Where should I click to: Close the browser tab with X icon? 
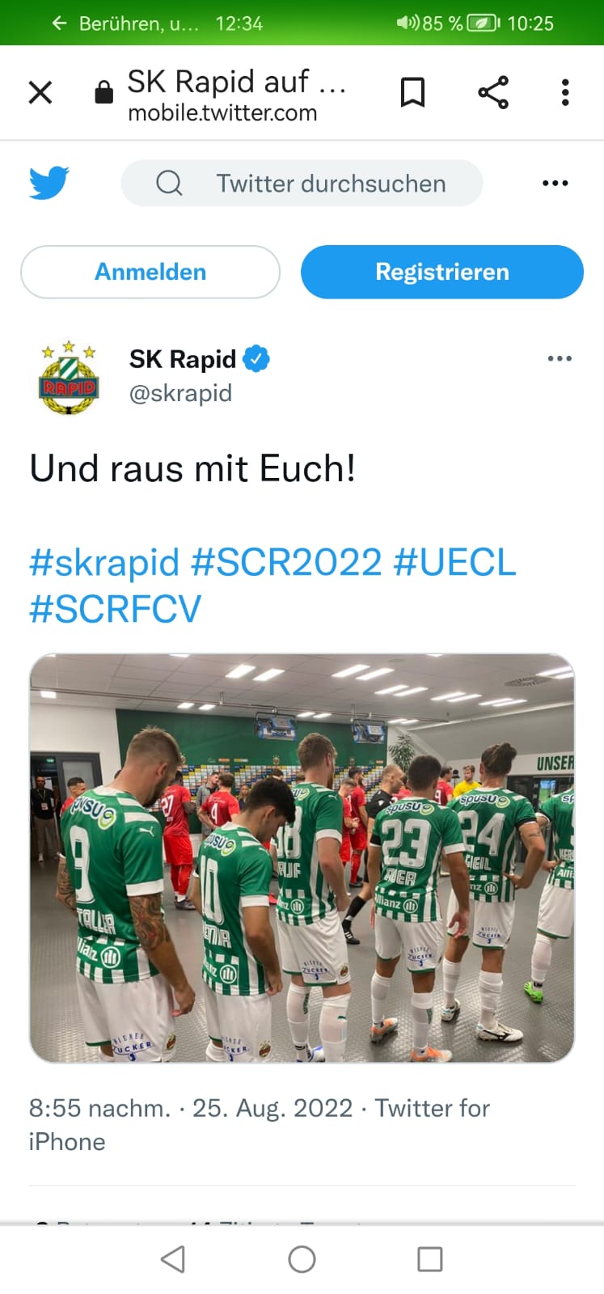[40, 92]
